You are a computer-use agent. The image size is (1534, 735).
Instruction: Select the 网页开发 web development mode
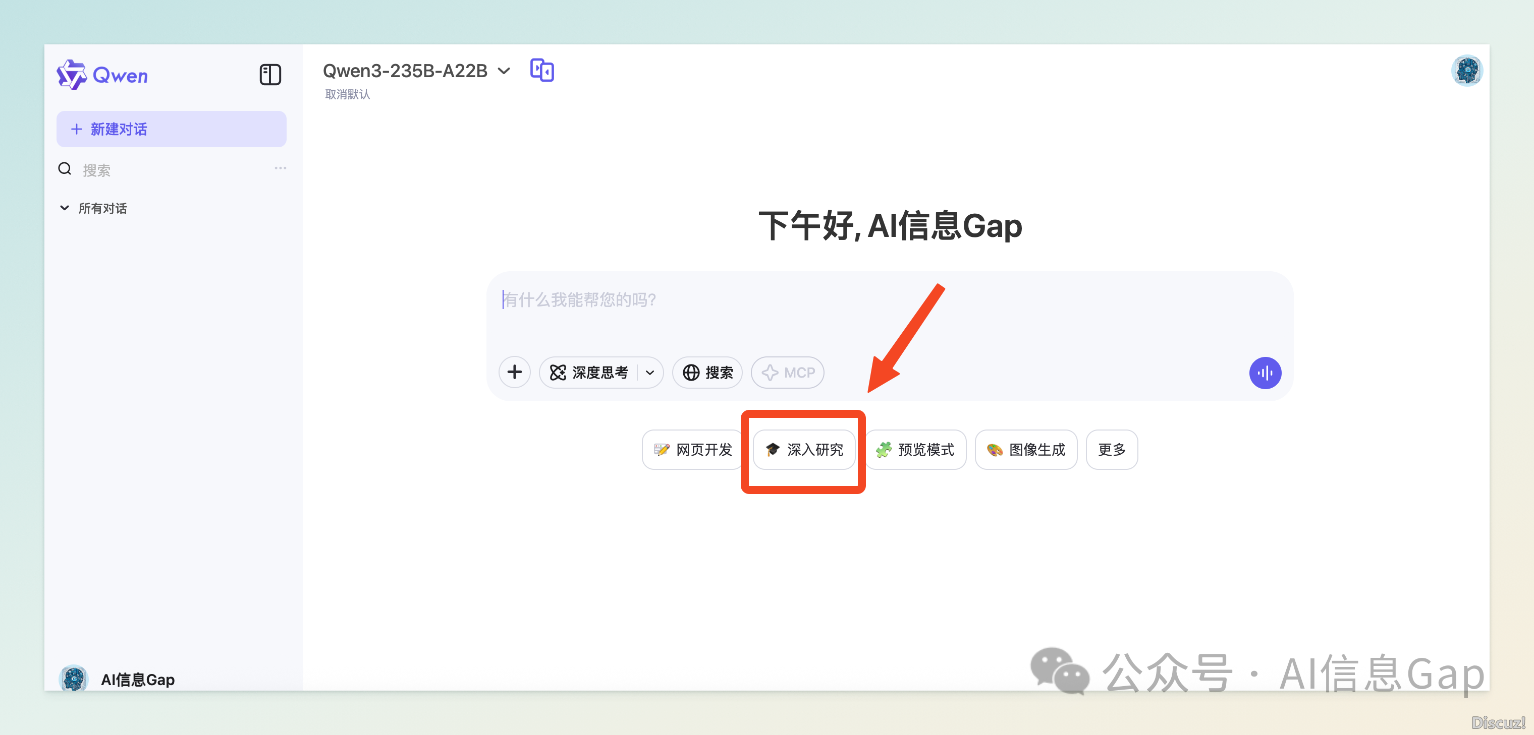click(692, 450)
